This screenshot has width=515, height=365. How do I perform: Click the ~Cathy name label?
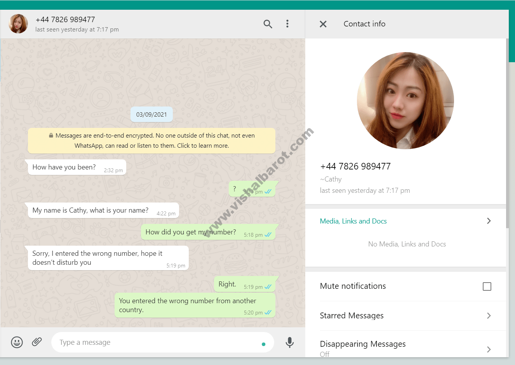[x=331, y=179]
